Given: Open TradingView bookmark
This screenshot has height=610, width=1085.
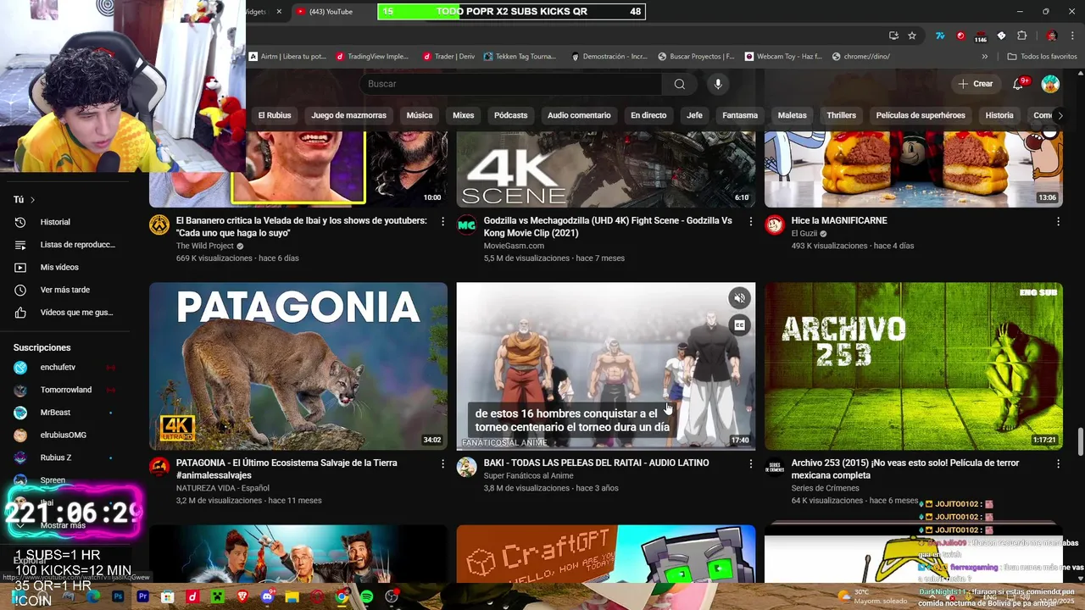Looking at the screenshot, I should (x=372, y=57).
